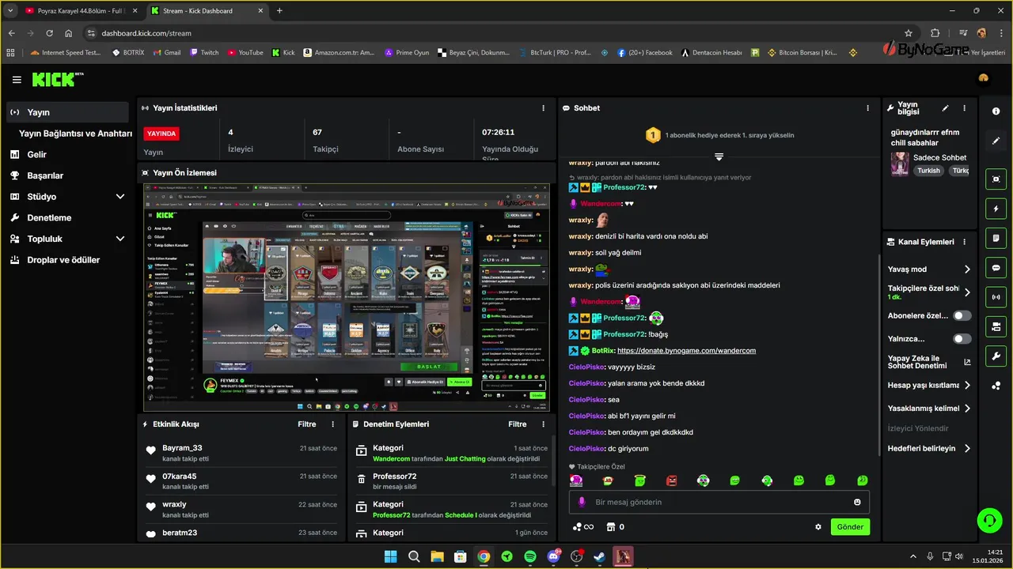Viewport: 1013px width, 569px height.
Task: Open Spotify from the Windows taskbar
Action: (x=530, y=556)
